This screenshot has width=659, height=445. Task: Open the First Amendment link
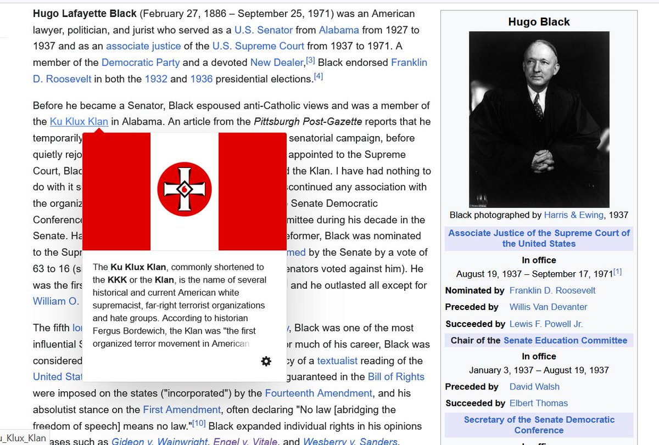[x=182, y=410]
